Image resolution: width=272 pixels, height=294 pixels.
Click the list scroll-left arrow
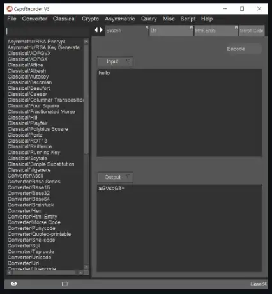[x=9, y=272]
